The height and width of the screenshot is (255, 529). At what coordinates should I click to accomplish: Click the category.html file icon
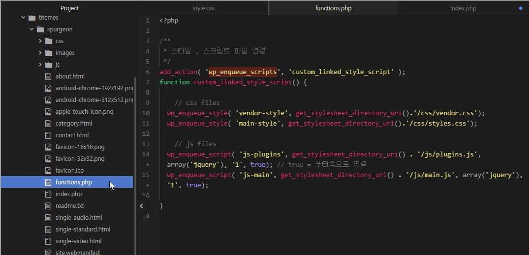tap(48, 124)
